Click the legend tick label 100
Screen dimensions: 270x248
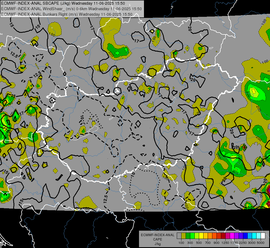181,243
